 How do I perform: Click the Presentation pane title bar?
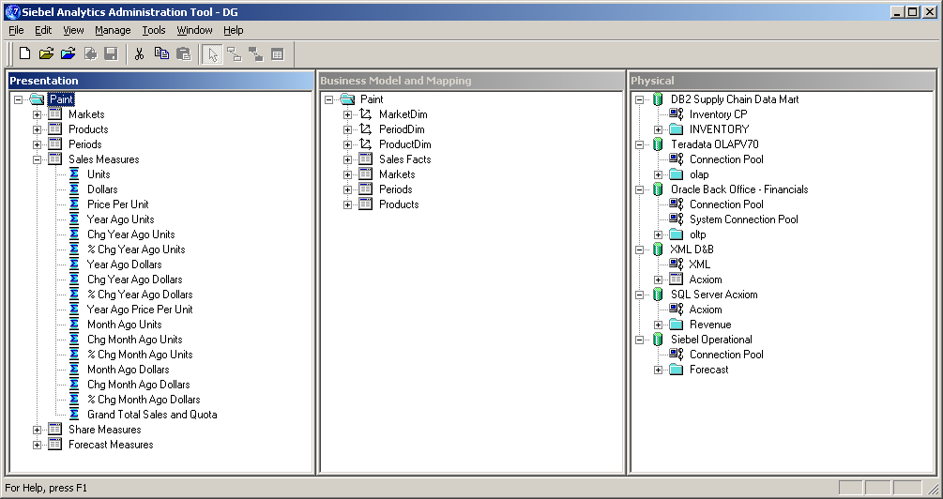point(160,81)
